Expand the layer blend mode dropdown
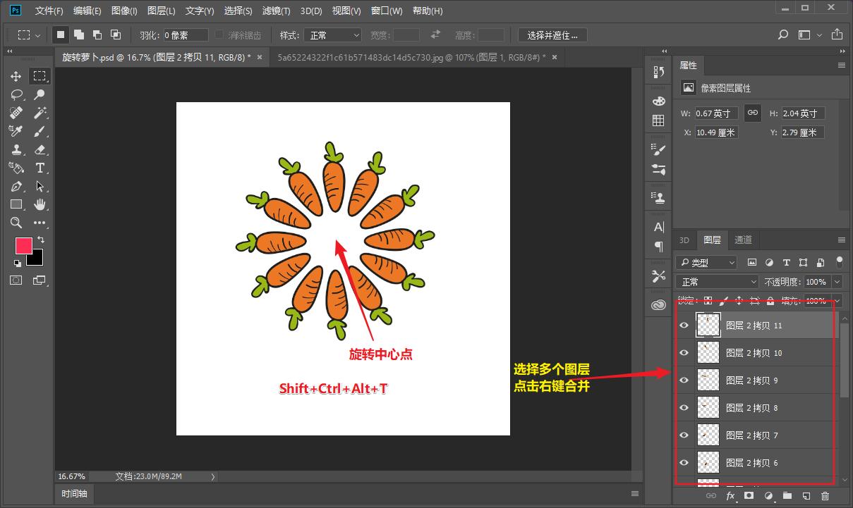853x508 pixels. 717,282
